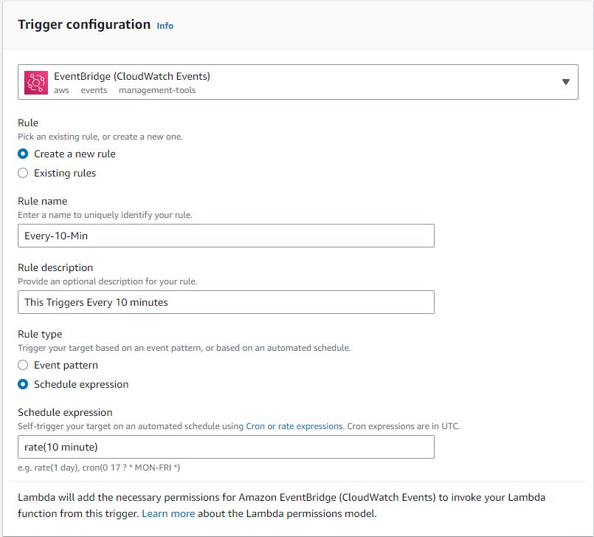Click the "management-tools" tag under EventBridge
The width and height of the screenshot is (594, 537).
157,90
